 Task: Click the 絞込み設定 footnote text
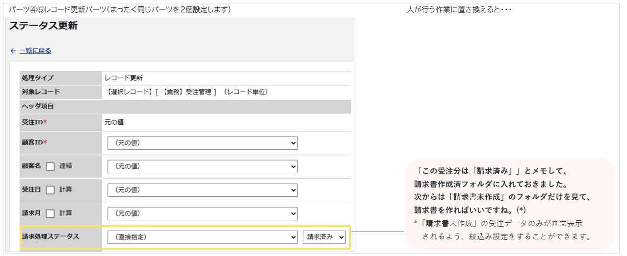507,237
